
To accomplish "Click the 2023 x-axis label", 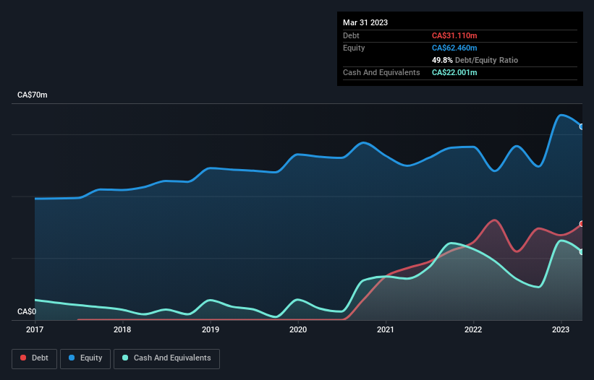I will [x=561, y=329].
